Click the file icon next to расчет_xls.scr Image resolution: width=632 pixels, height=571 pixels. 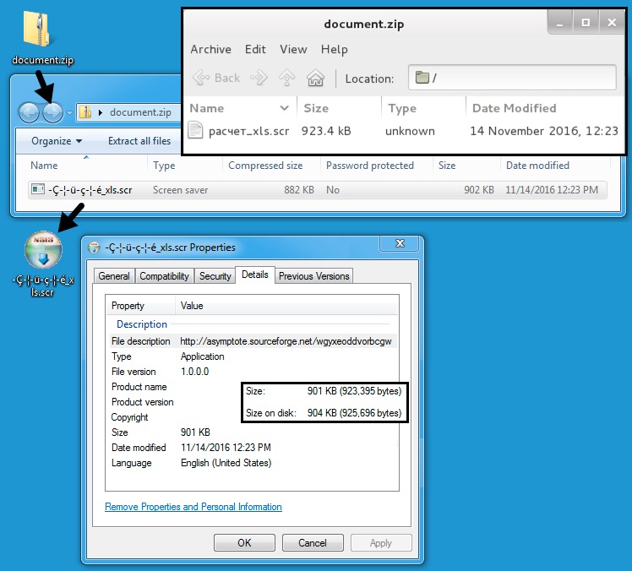[x=195, y=130]
